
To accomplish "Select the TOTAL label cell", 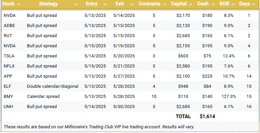I will coord(183,116).
